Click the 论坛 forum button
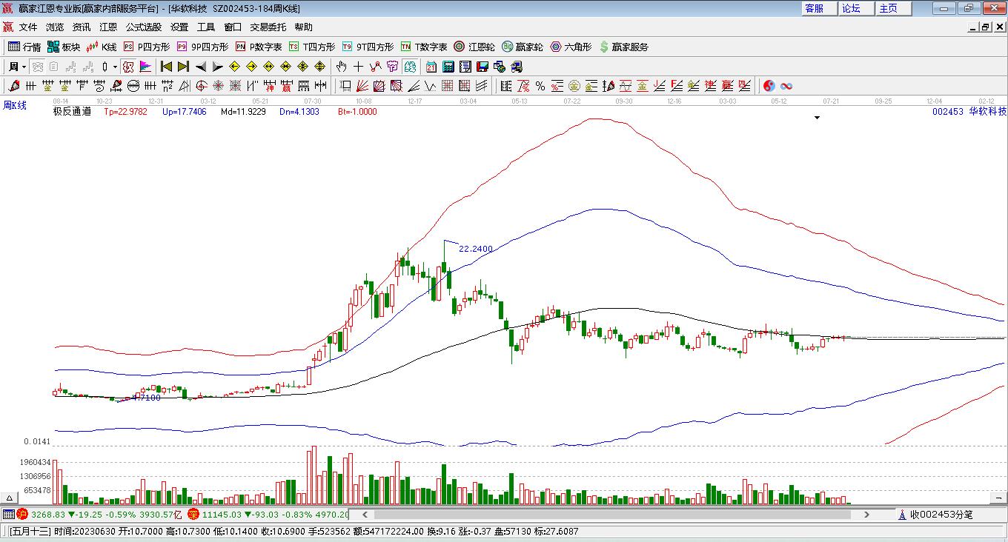The width and height of the screenshot is (1008, 542). (x=851, y=8)
